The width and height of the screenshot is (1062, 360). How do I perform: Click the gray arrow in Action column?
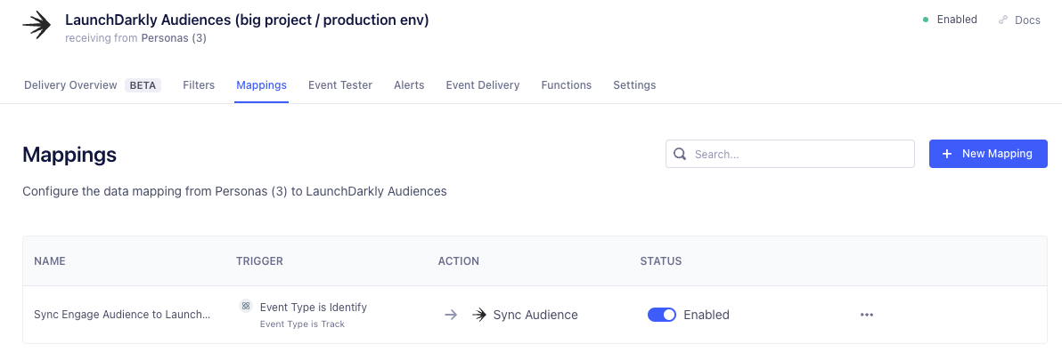coord(451,315)
